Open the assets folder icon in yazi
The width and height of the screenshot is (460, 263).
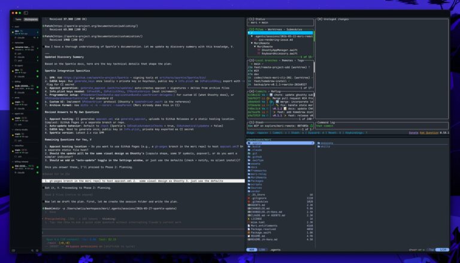249,164
